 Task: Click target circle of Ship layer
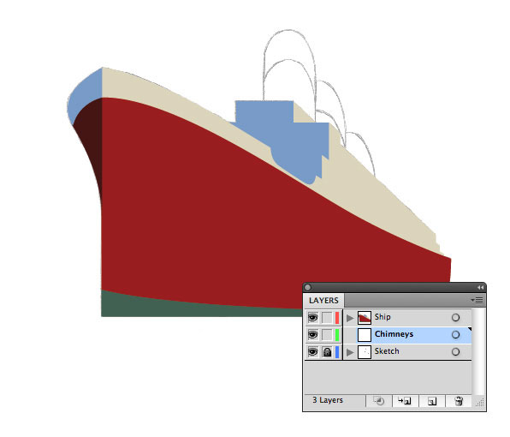(x=455, y=318)
